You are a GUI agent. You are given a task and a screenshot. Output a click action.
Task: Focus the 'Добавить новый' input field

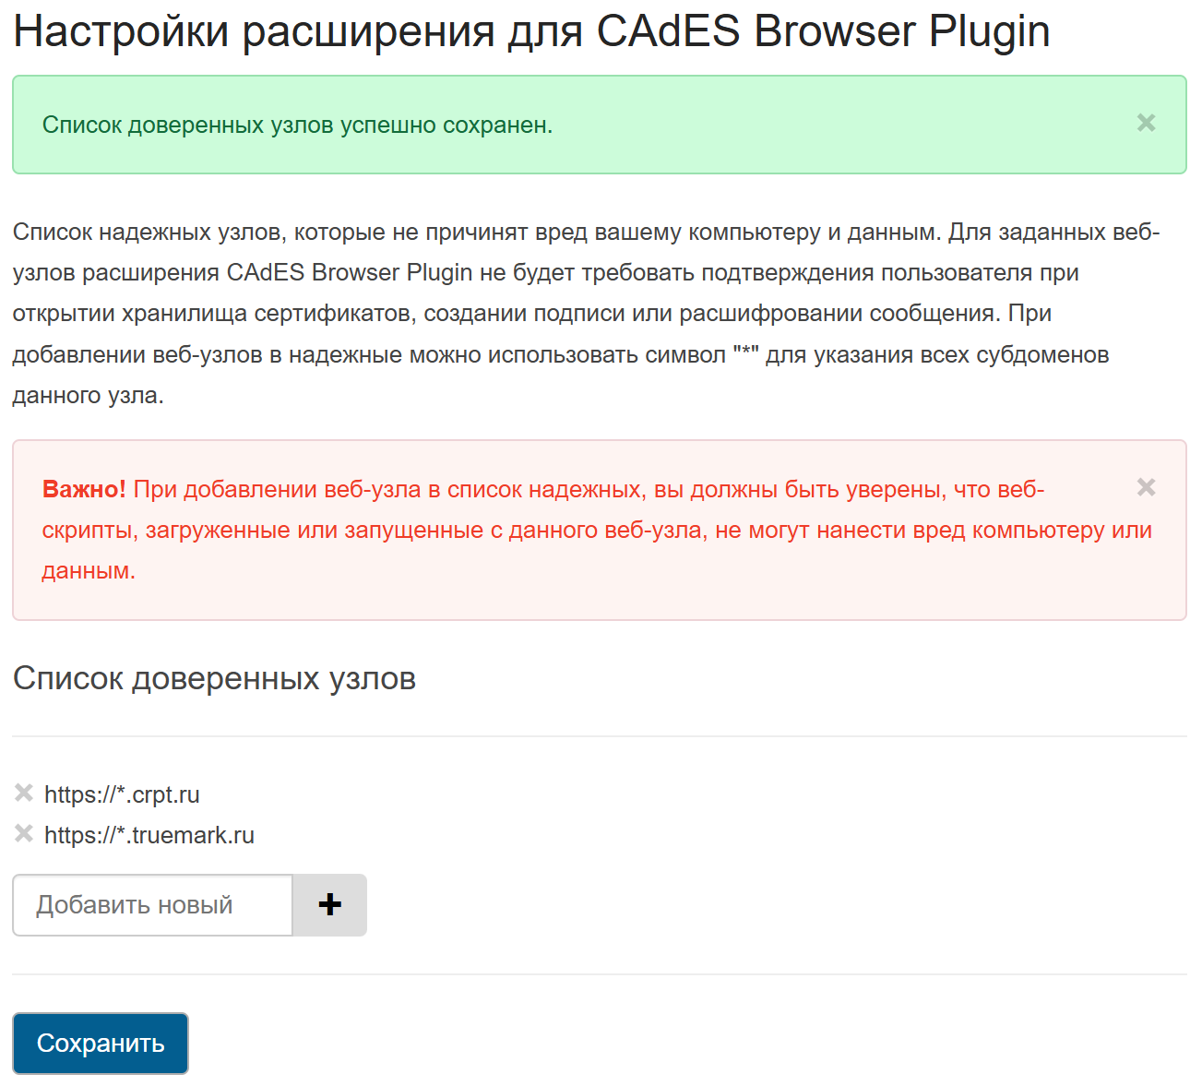152,905
